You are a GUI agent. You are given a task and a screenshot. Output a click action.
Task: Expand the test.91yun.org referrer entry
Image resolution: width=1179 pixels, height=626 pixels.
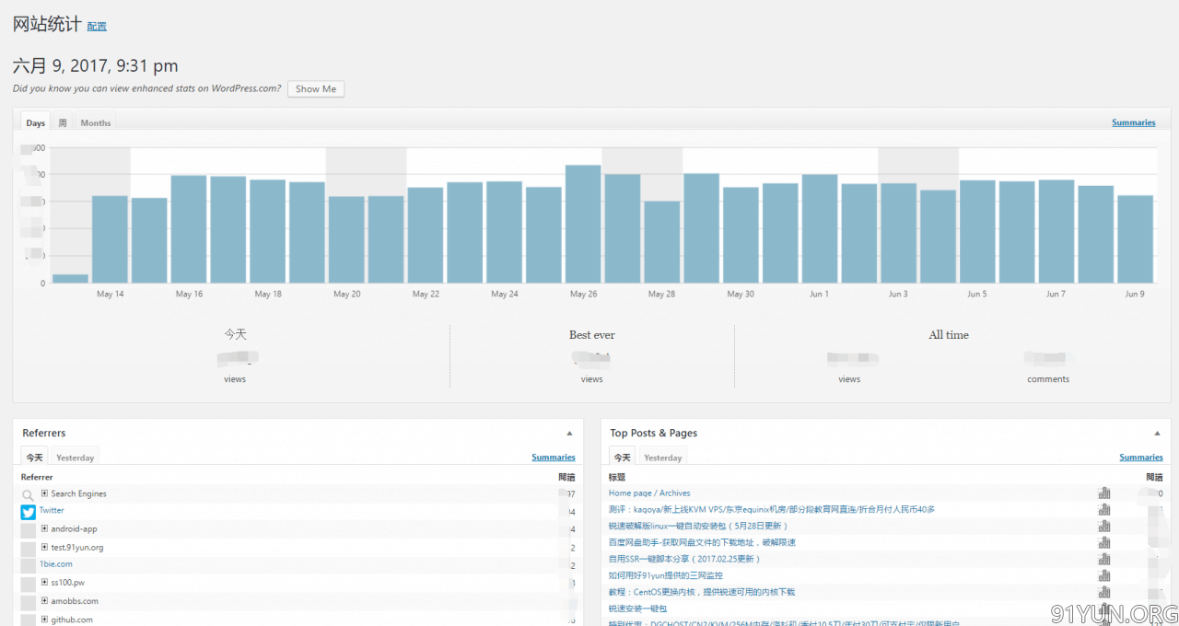(x=44, y=548)
